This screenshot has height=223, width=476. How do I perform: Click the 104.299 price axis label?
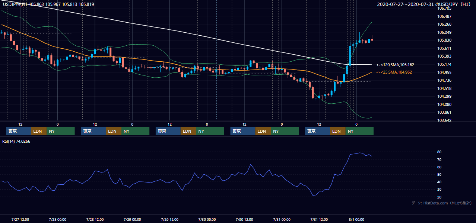[444, 97]
